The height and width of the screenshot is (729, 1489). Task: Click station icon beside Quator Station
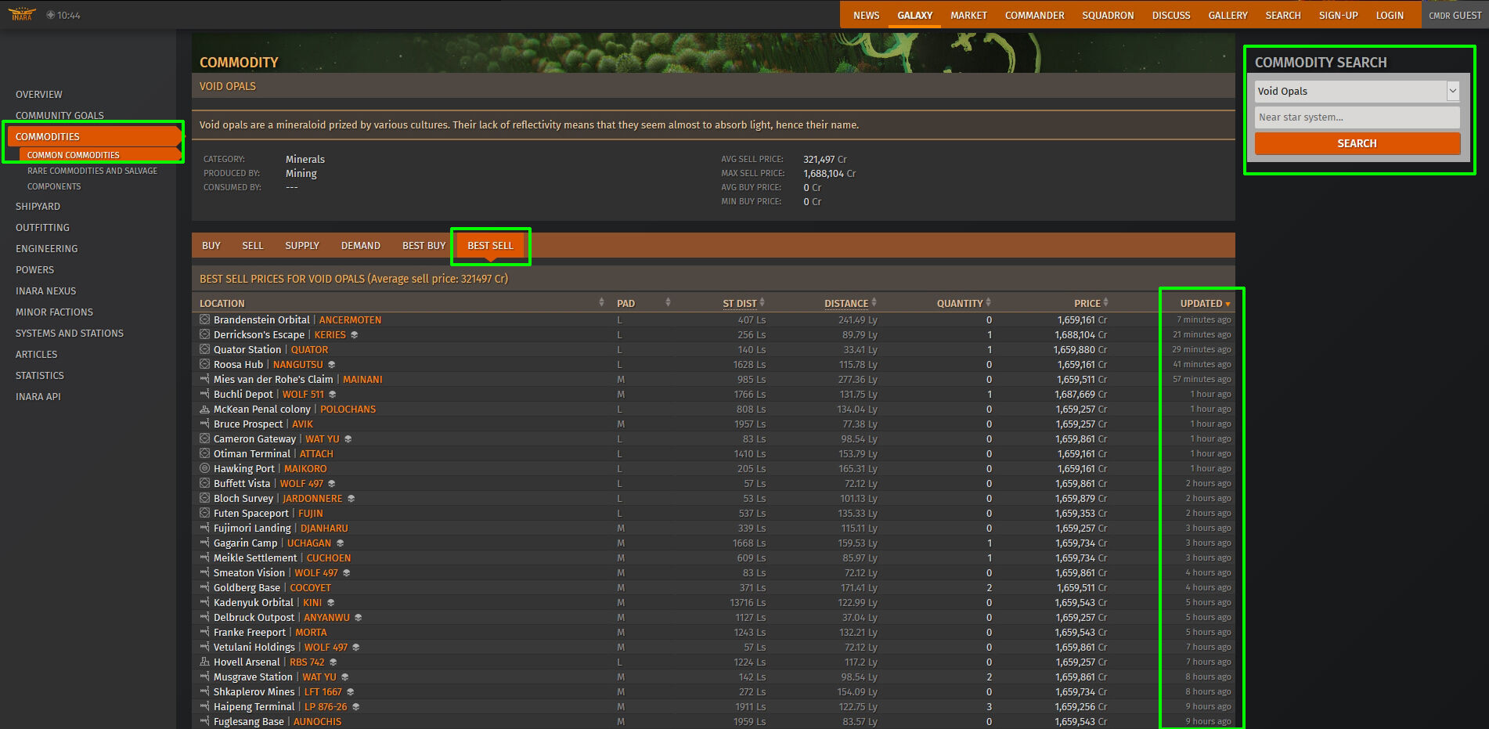click(204, 349)
